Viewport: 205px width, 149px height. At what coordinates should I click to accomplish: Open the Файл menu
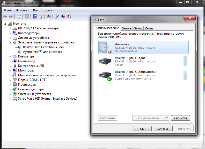click(8, 10)
